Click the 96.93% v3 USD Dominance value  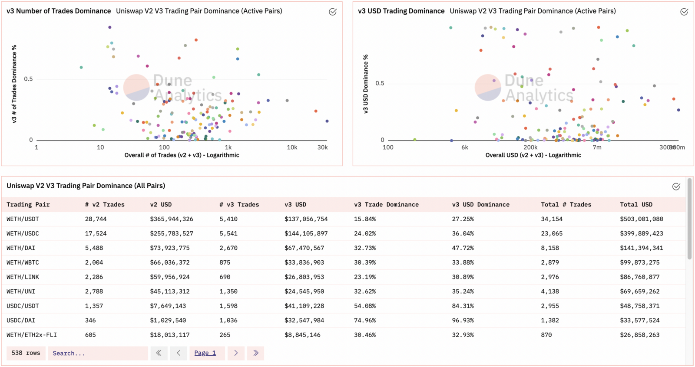[x=463, y=321]
